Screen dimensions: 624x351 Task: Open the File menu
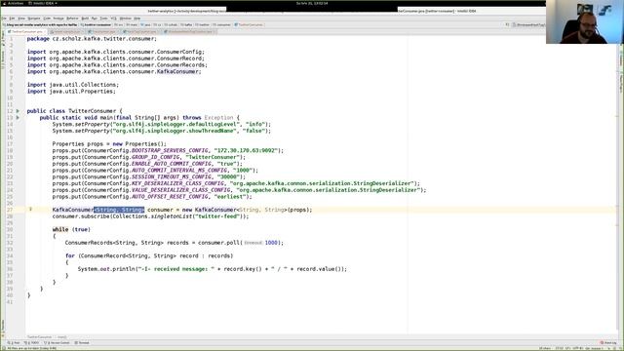tap(4, 19)
